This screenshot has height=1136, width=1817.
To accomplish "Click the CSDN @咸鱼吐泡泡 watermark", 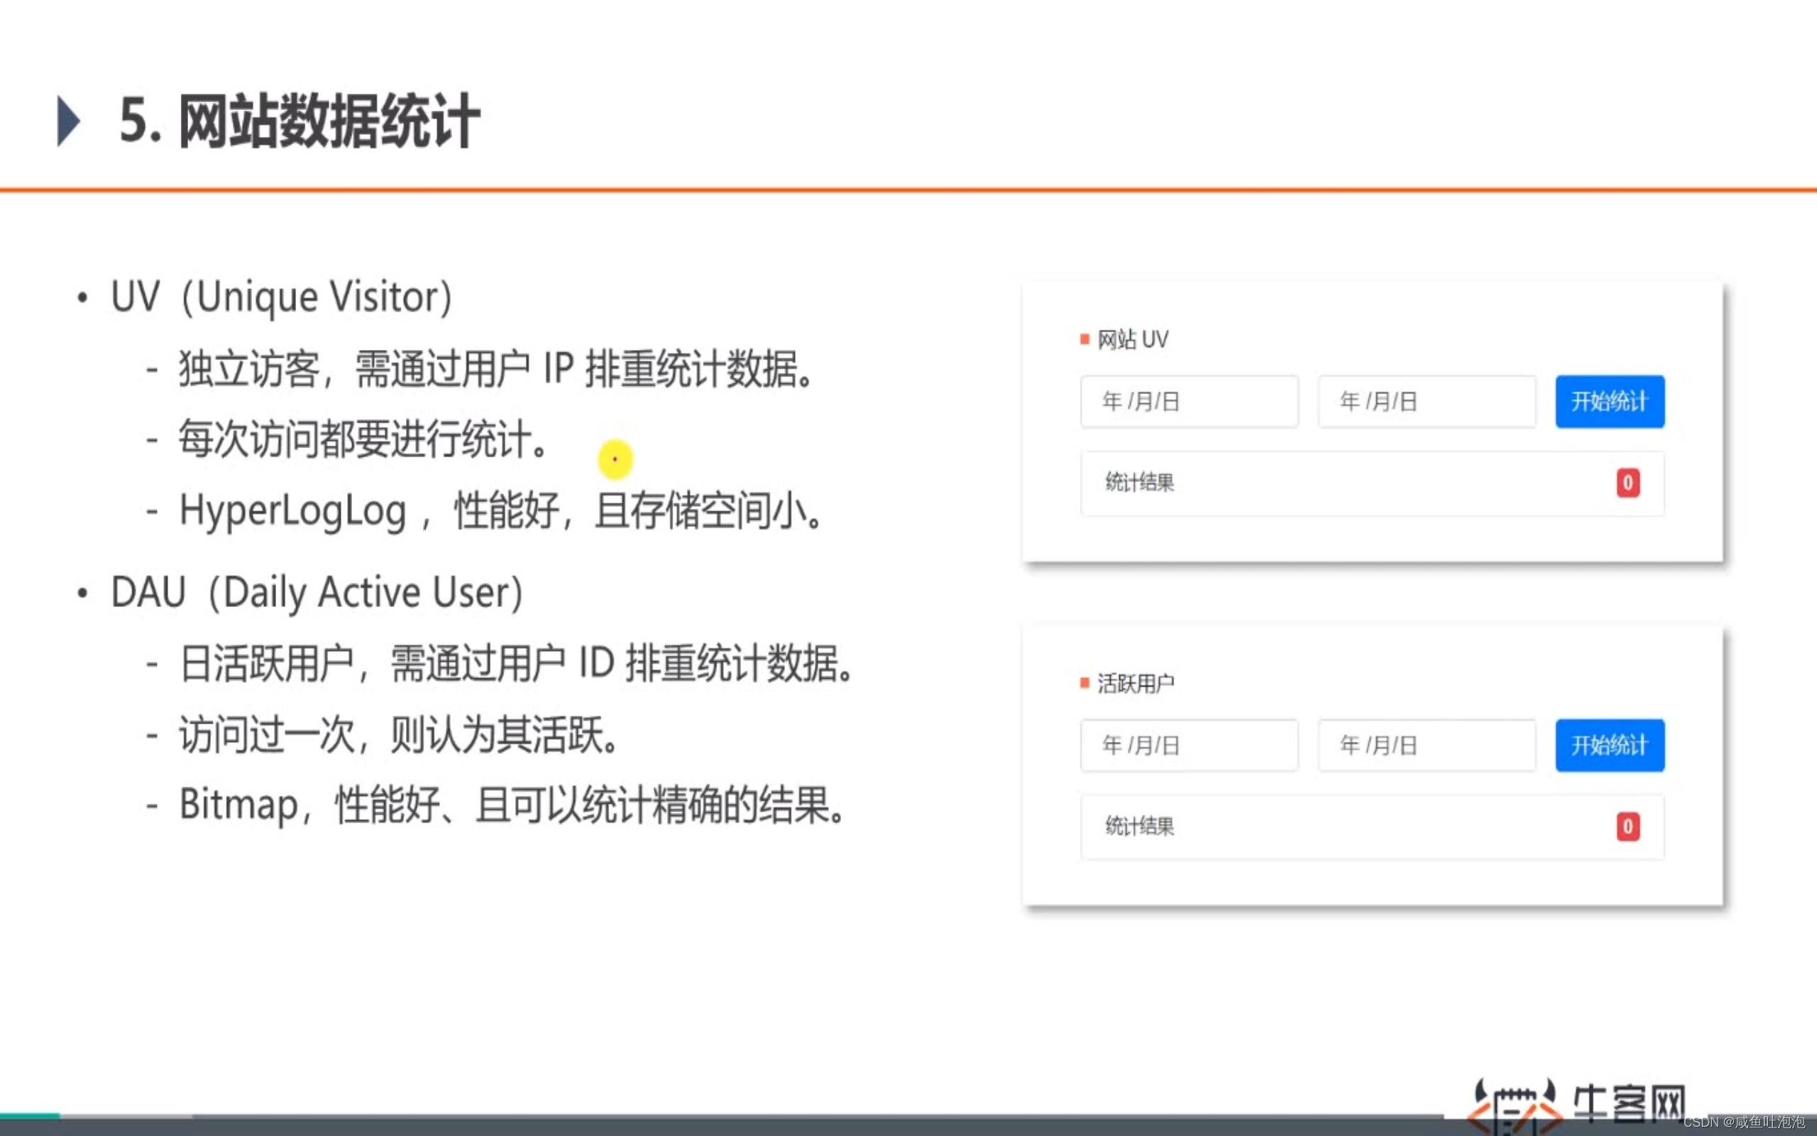I will coord(1743,1122).
